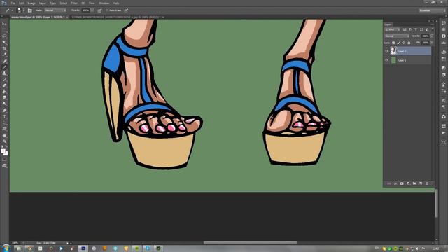Create a new group in Layers panel

pyautogui.click(x=414, y=183)
